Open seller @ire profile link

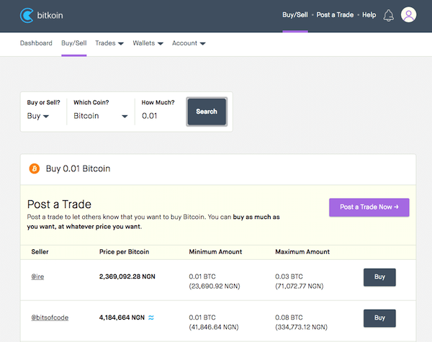37,276
